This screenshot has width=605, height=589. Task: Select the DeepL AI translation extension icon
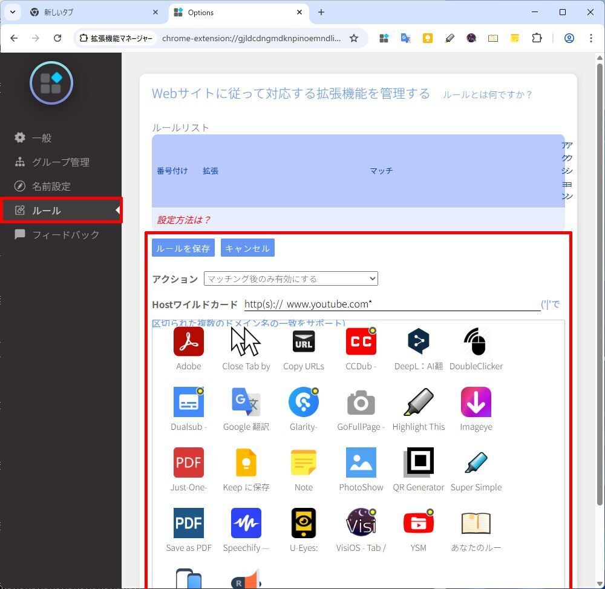tap(418, 341)
